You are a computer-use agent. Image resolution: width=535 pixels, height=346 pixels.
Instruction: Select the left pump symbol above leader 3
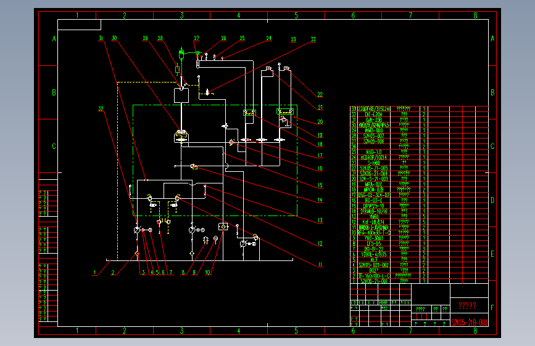click(x=137, y=230)
